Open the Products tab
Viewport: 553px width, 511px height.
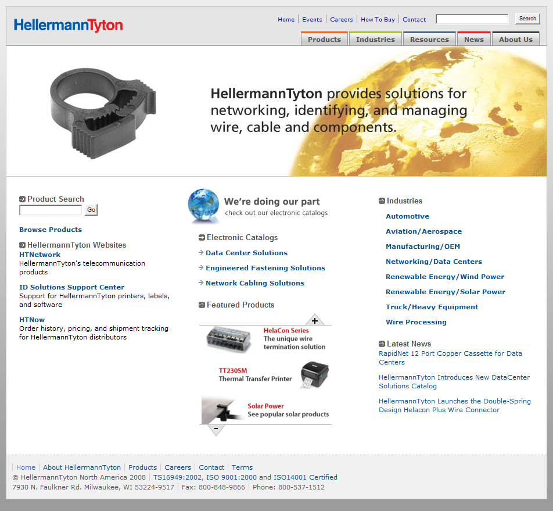pyautogui.click(x=324, y=39)
